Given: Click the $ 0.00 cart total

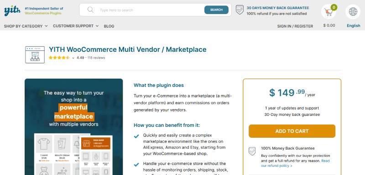Looking at the screenshot, I should click(x=329, y=25).
